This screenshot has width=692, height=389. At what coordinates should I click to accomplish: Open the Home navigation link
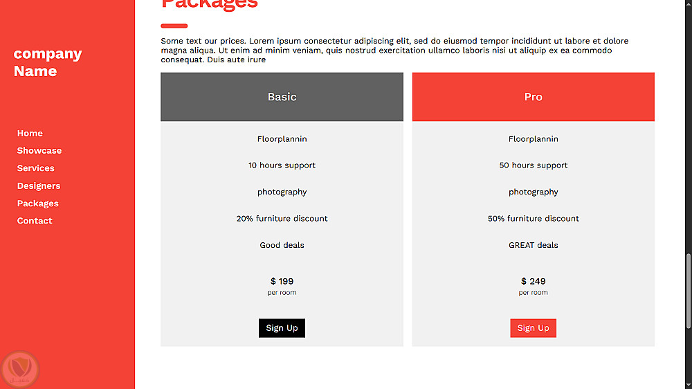point(30,134)
